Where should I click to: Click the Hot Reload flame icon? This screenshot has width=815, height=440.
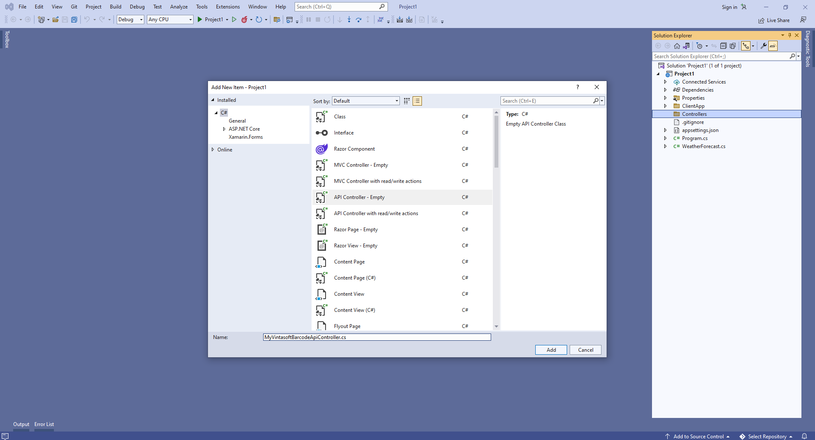[x=244, y=20]
